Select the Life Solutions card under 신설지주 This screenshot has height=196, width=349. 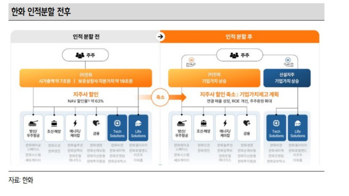(x=298, y=128)
